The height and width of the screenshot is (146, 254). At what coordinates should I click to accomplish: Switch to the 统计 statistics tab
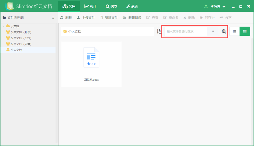tap(91, 6)
